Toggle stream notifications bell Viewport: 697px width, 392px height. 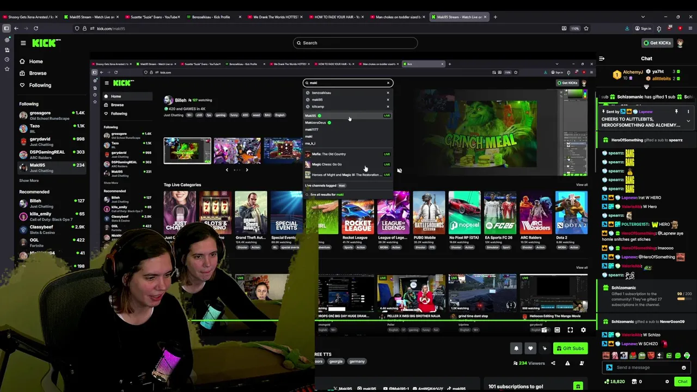pos(516,348)
